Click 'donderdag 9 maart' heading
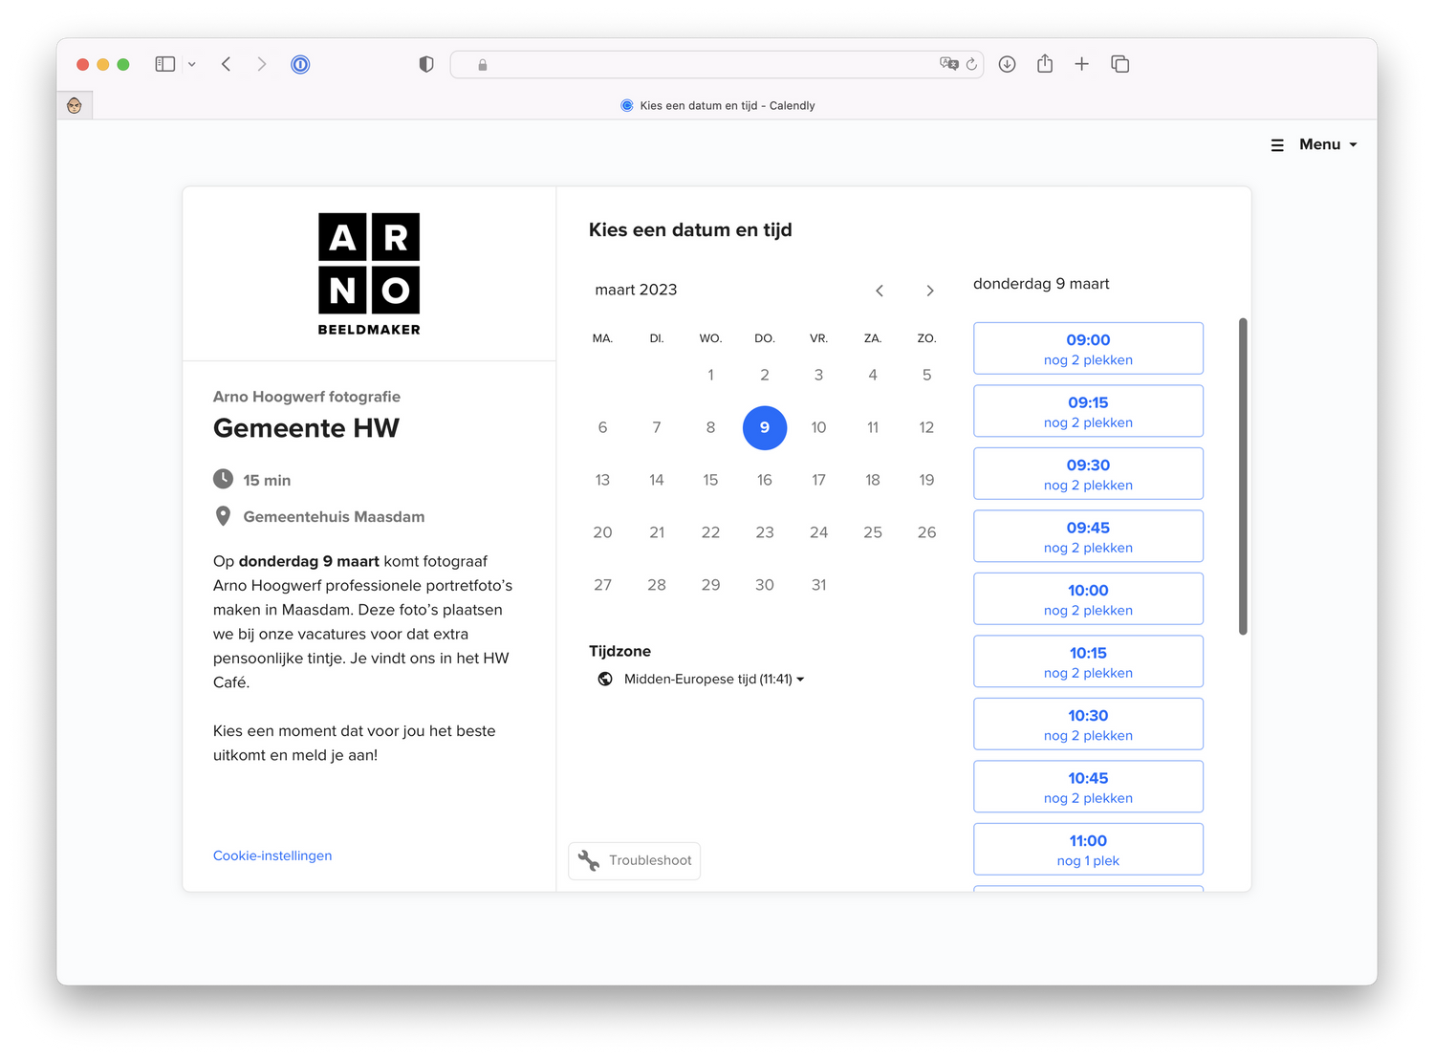 1041,284
